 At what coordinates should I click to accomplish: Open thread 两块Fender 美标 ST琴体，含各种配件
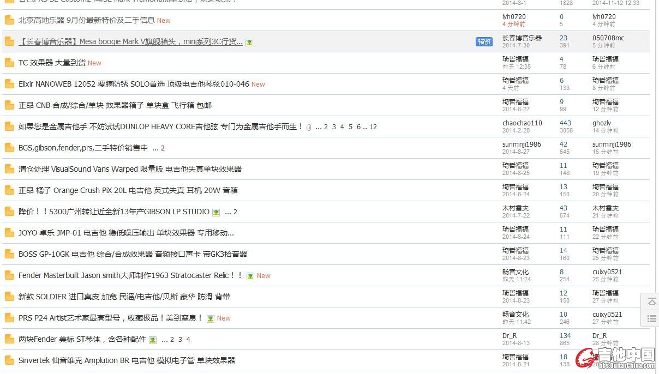(82, 340)
